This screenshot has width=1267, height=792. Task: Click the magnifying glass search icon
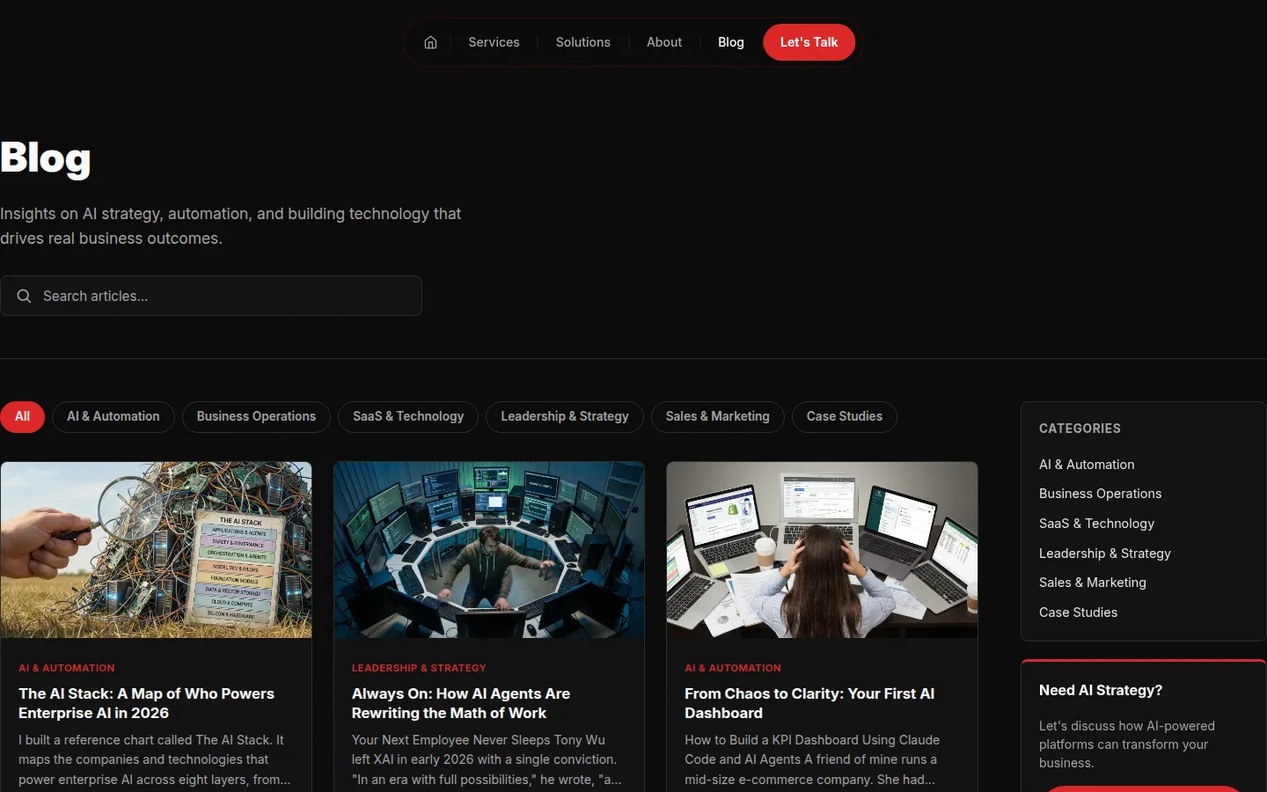(24, 296)
